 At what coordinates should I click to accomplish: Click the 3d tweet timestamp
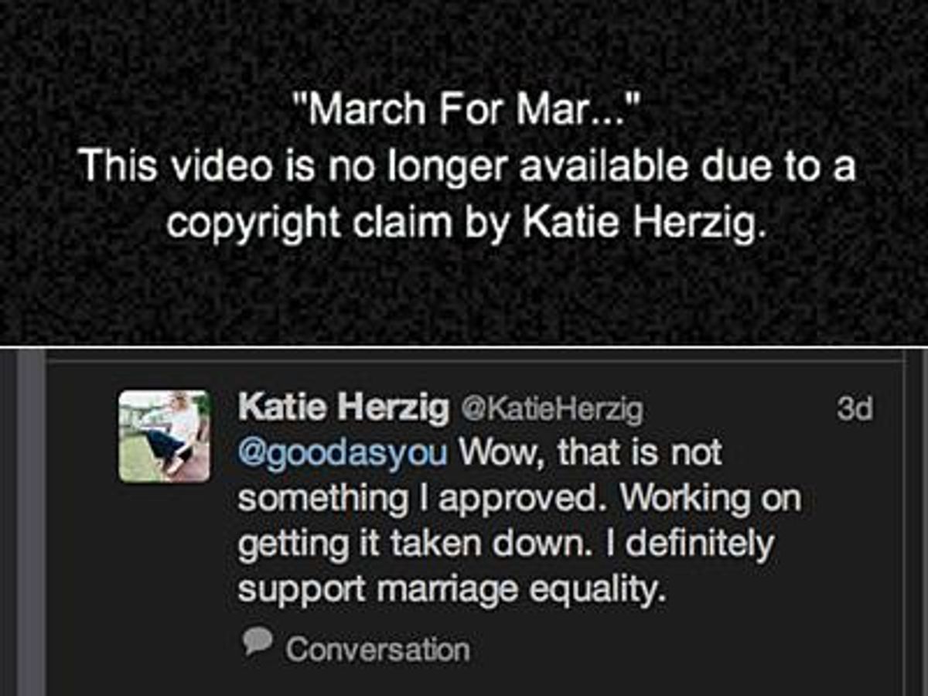tap(855, 410)
